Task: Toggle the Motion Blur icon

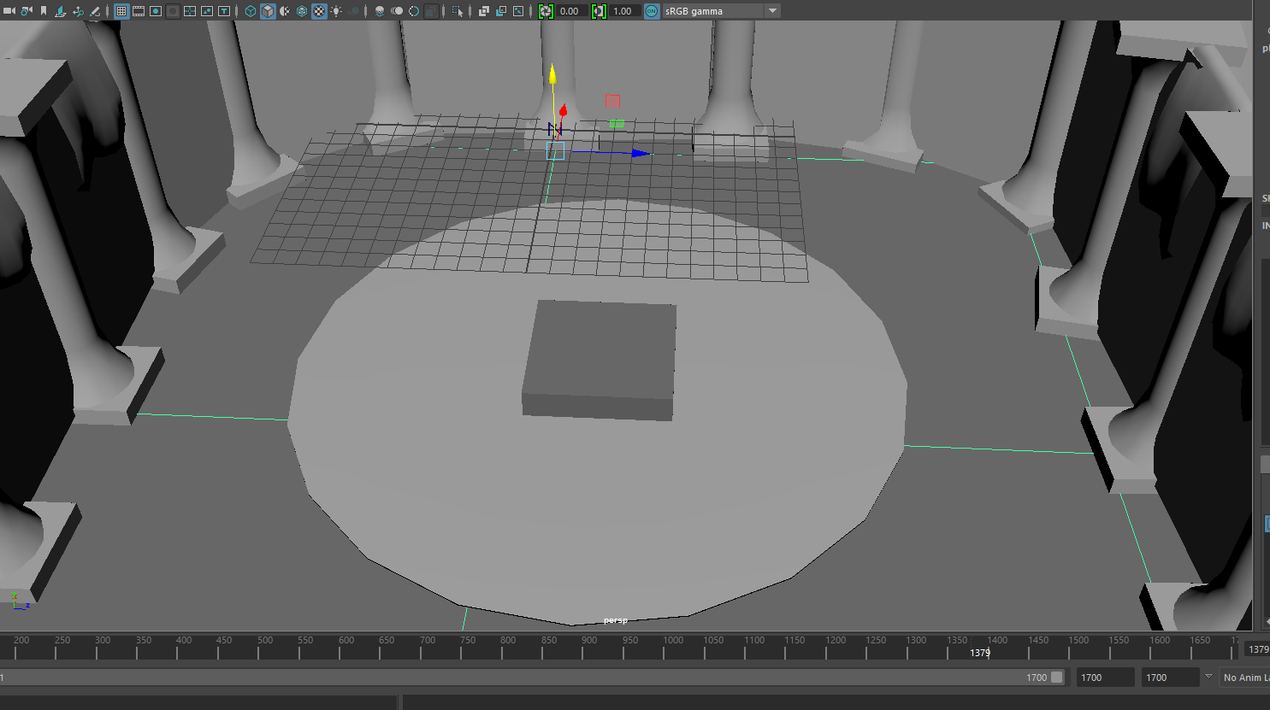Action: [397, 11]
